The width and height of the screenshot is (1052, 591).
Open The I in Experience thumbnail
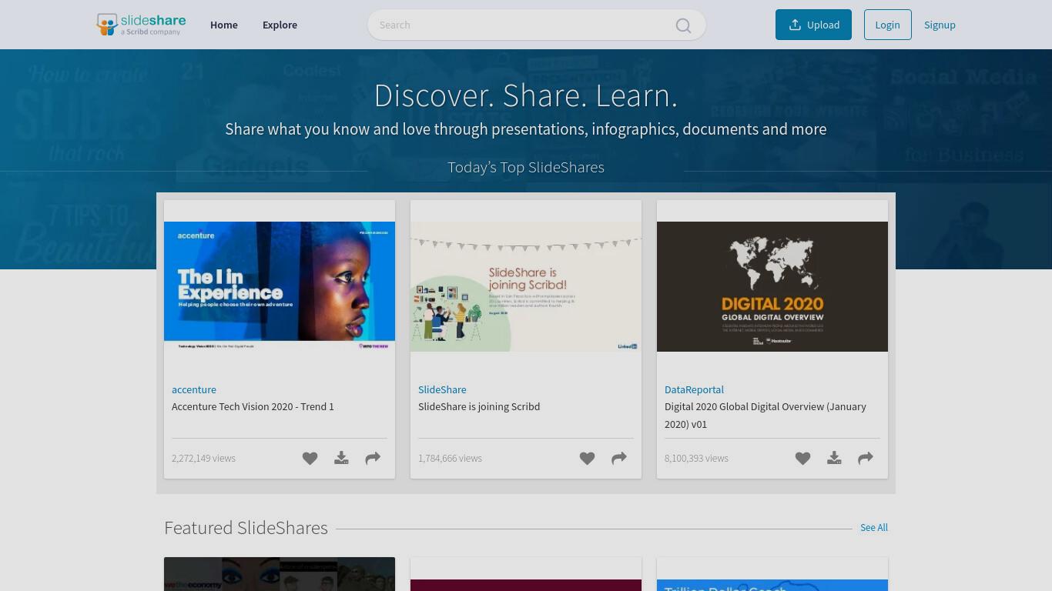(x=280, y=286)
